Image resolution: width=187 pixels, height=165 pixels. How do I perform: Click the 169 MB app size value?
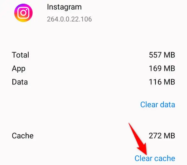click(162, 68)
